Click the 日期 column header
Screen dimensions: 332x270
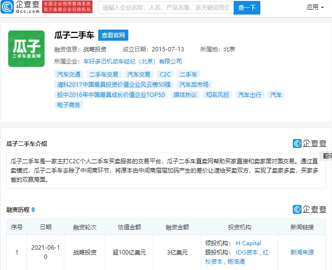(45, 227)
